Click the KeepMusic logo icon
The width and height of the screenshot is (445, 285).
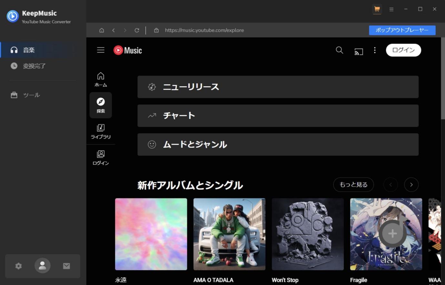(13, 16)
